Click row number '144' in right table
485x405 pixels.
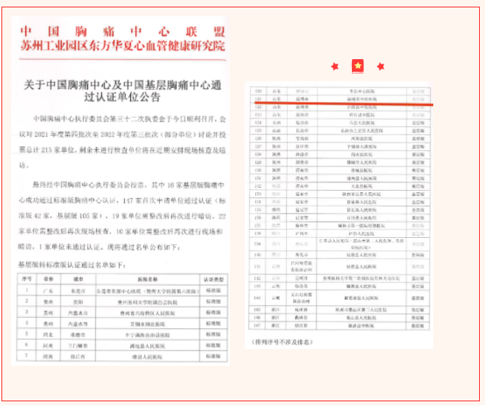[x=257, y=298]
